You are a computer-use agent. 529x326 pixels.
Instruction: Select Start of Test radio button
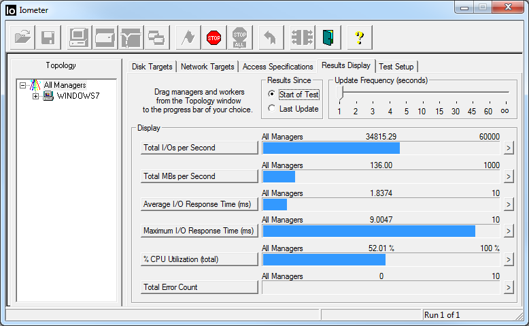271,94
